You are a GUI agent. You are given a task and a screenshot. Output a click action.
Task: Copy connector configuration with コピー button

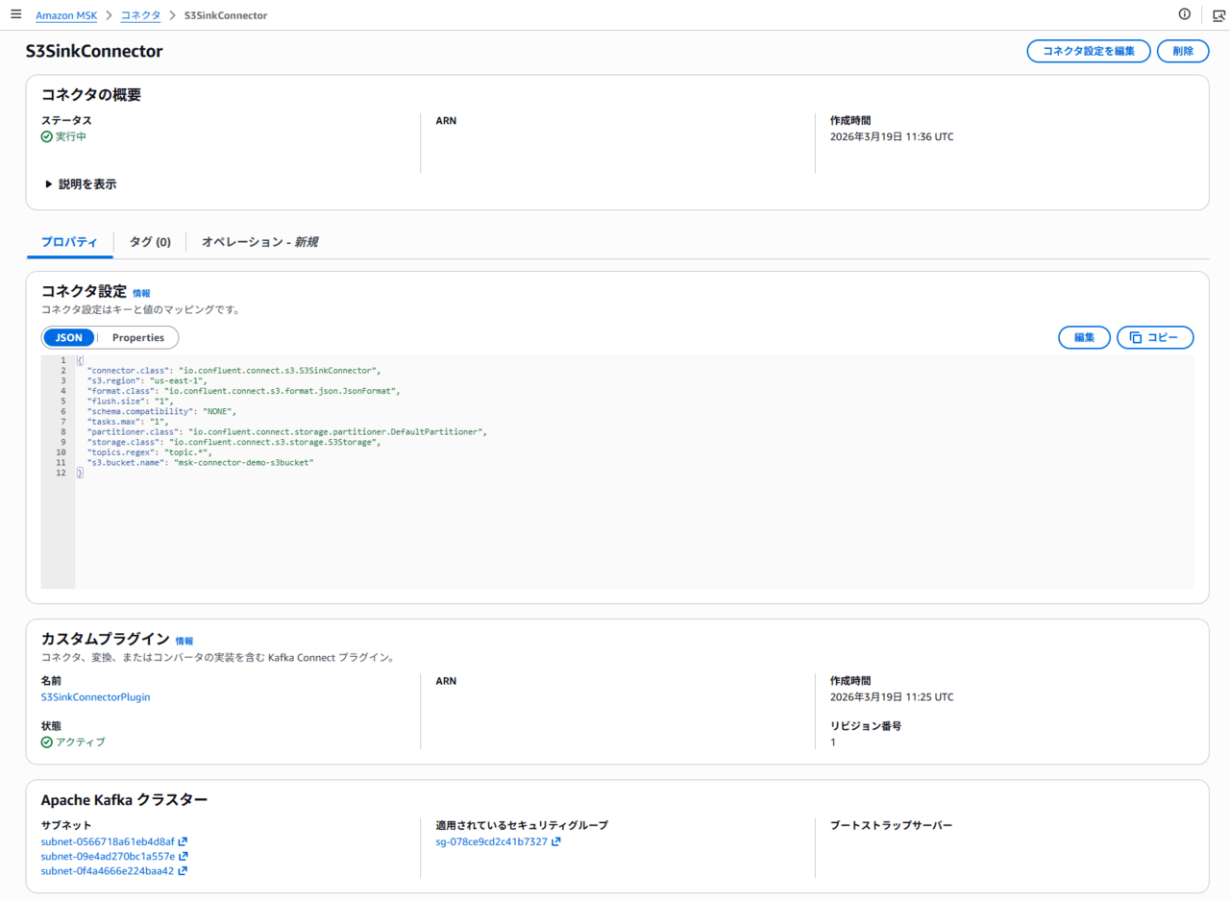tap(1154, 337)
